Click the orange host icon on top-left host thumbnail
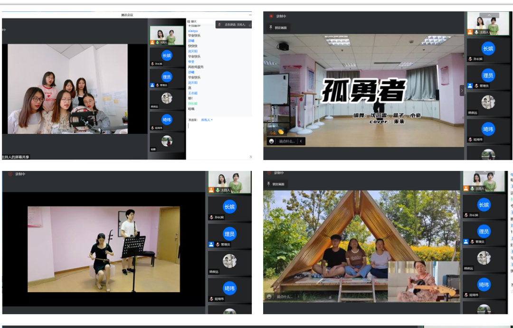513x328 pixels. coord(152,42)
